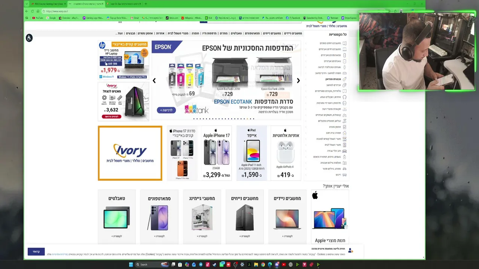Click the laptops category icon in sidebar
Viewport: 479px width, 269px height.
pos(344,49)
